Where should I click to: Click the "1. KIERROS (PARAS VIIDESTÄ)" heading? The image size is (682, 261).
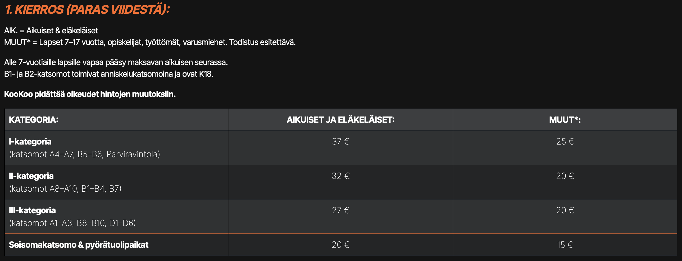pyautogui.click(x=87, y=10)
